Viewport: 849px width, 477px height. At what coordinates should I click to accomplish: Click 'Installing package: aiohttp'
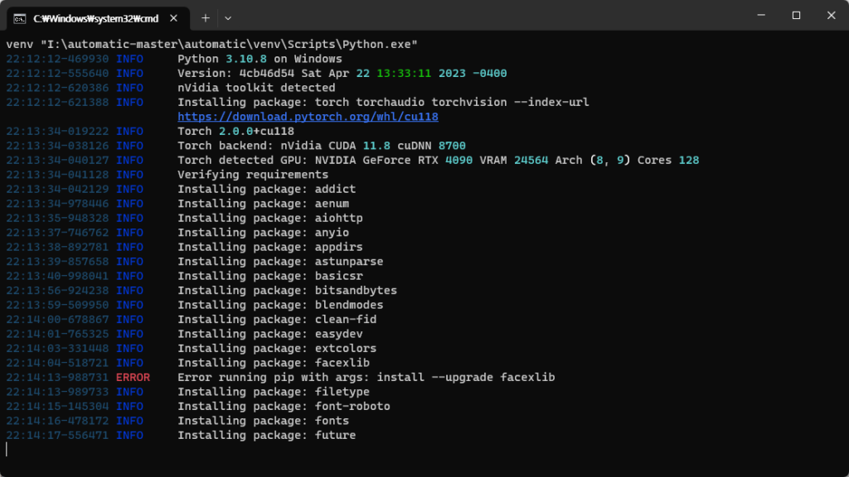[270, 219]
